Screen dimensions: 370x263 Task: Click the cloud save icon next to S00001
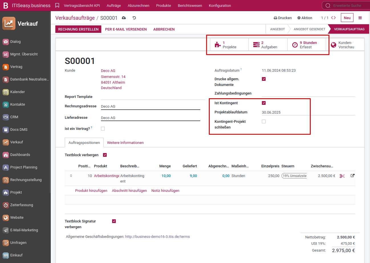click(124, 18)
